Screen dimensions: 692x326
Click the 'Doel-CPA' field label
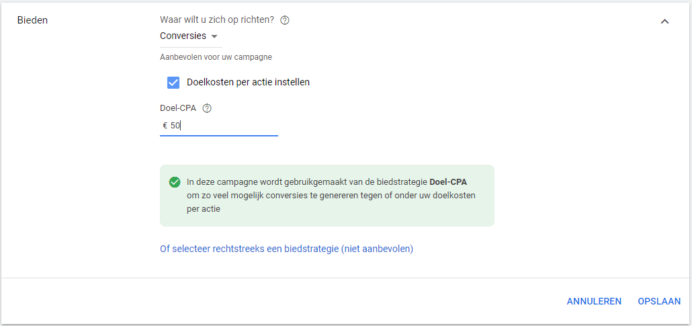(x=178, y=108)
